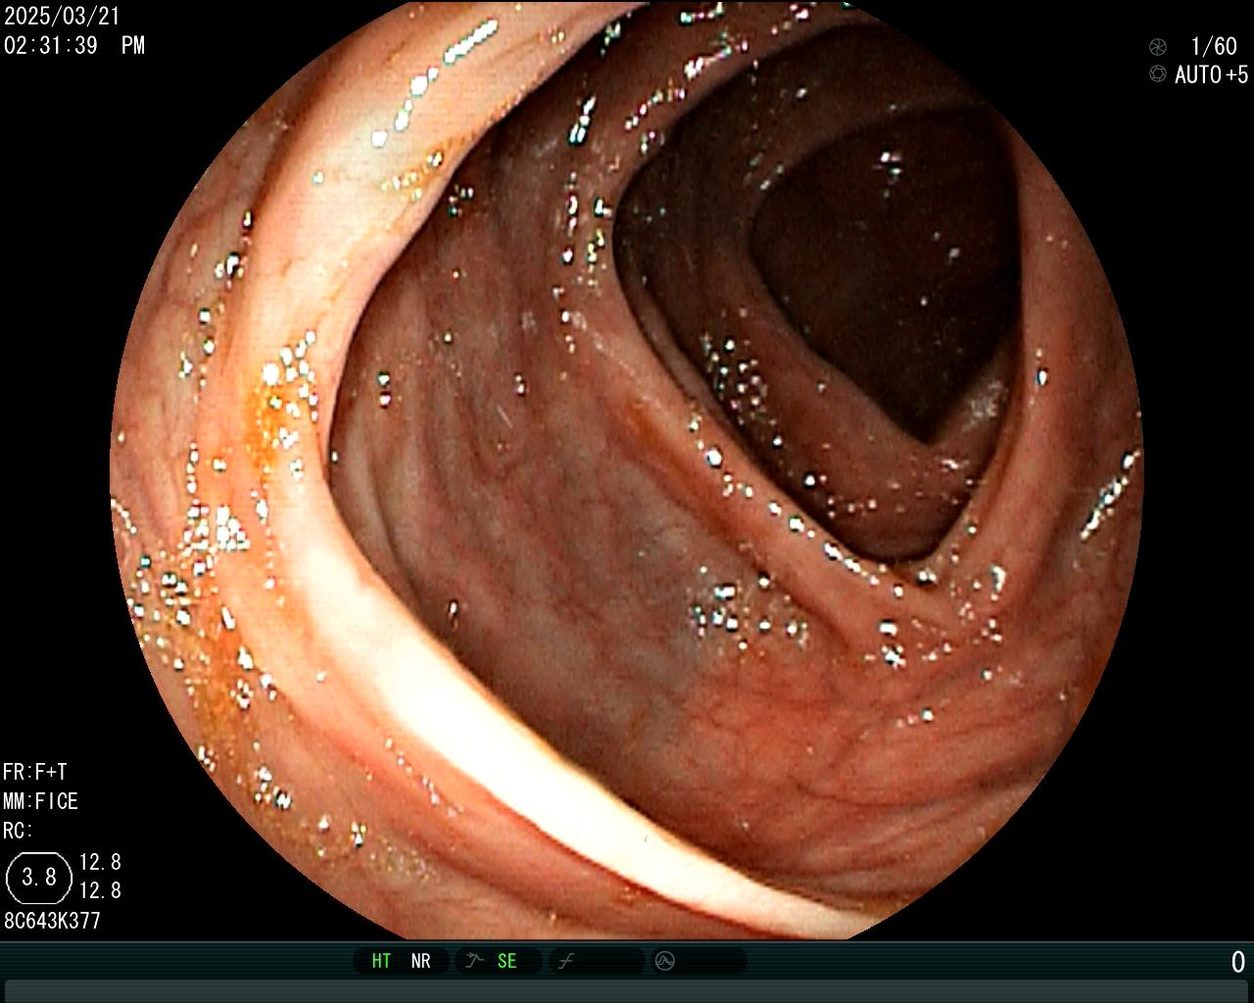Click the circular endoscopic image view

tap(627, 470)
